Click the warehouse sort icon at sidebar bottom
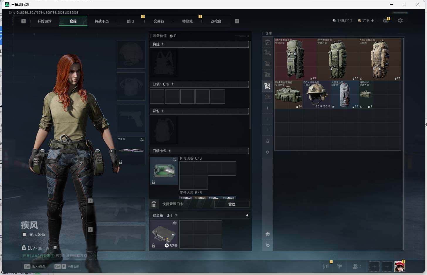427x275 pixels. (267, 245)
